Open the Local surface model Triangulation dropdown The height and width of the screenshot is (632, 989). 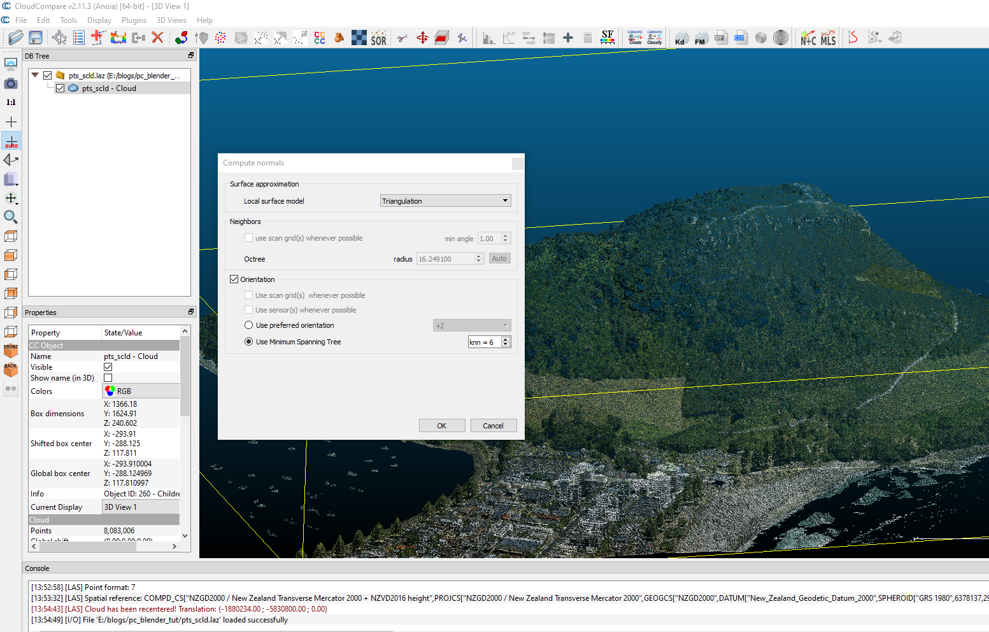point(446,201)
